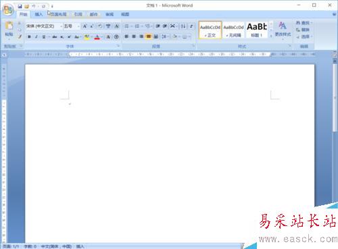The width and height of the screenshot is (338, 249).
Task: Expand the Styles gallery More arrow
Action: (271, 36)
